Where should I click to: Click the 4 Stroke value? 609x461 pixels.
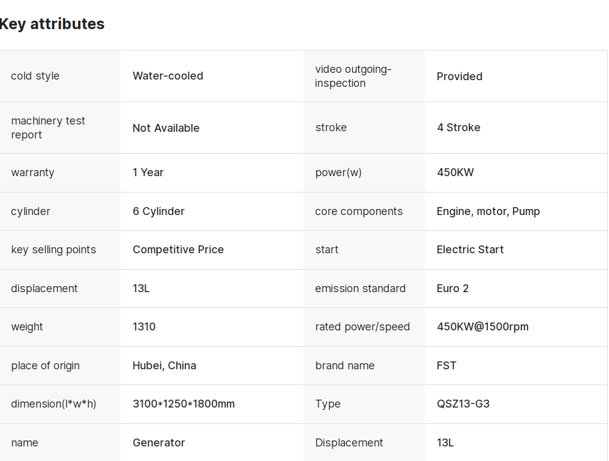point(459,128)
